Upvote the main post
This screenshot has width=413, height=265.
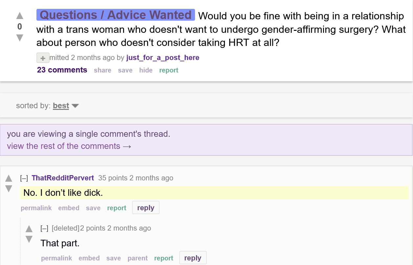pyautogui.click(x=20, y=15)
